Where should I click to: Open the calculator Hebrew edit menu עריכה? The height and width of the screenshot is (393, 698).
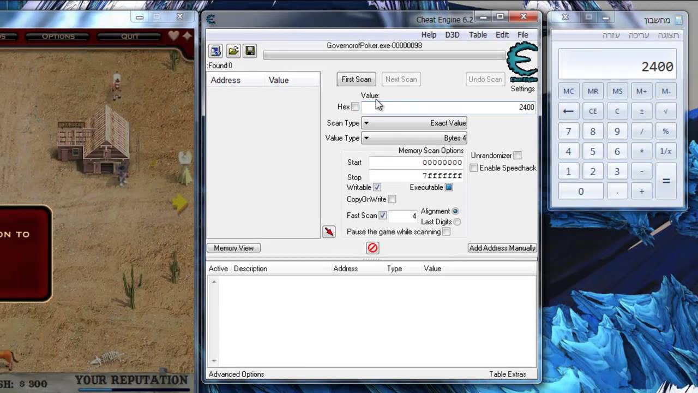[x=639, y=35]
